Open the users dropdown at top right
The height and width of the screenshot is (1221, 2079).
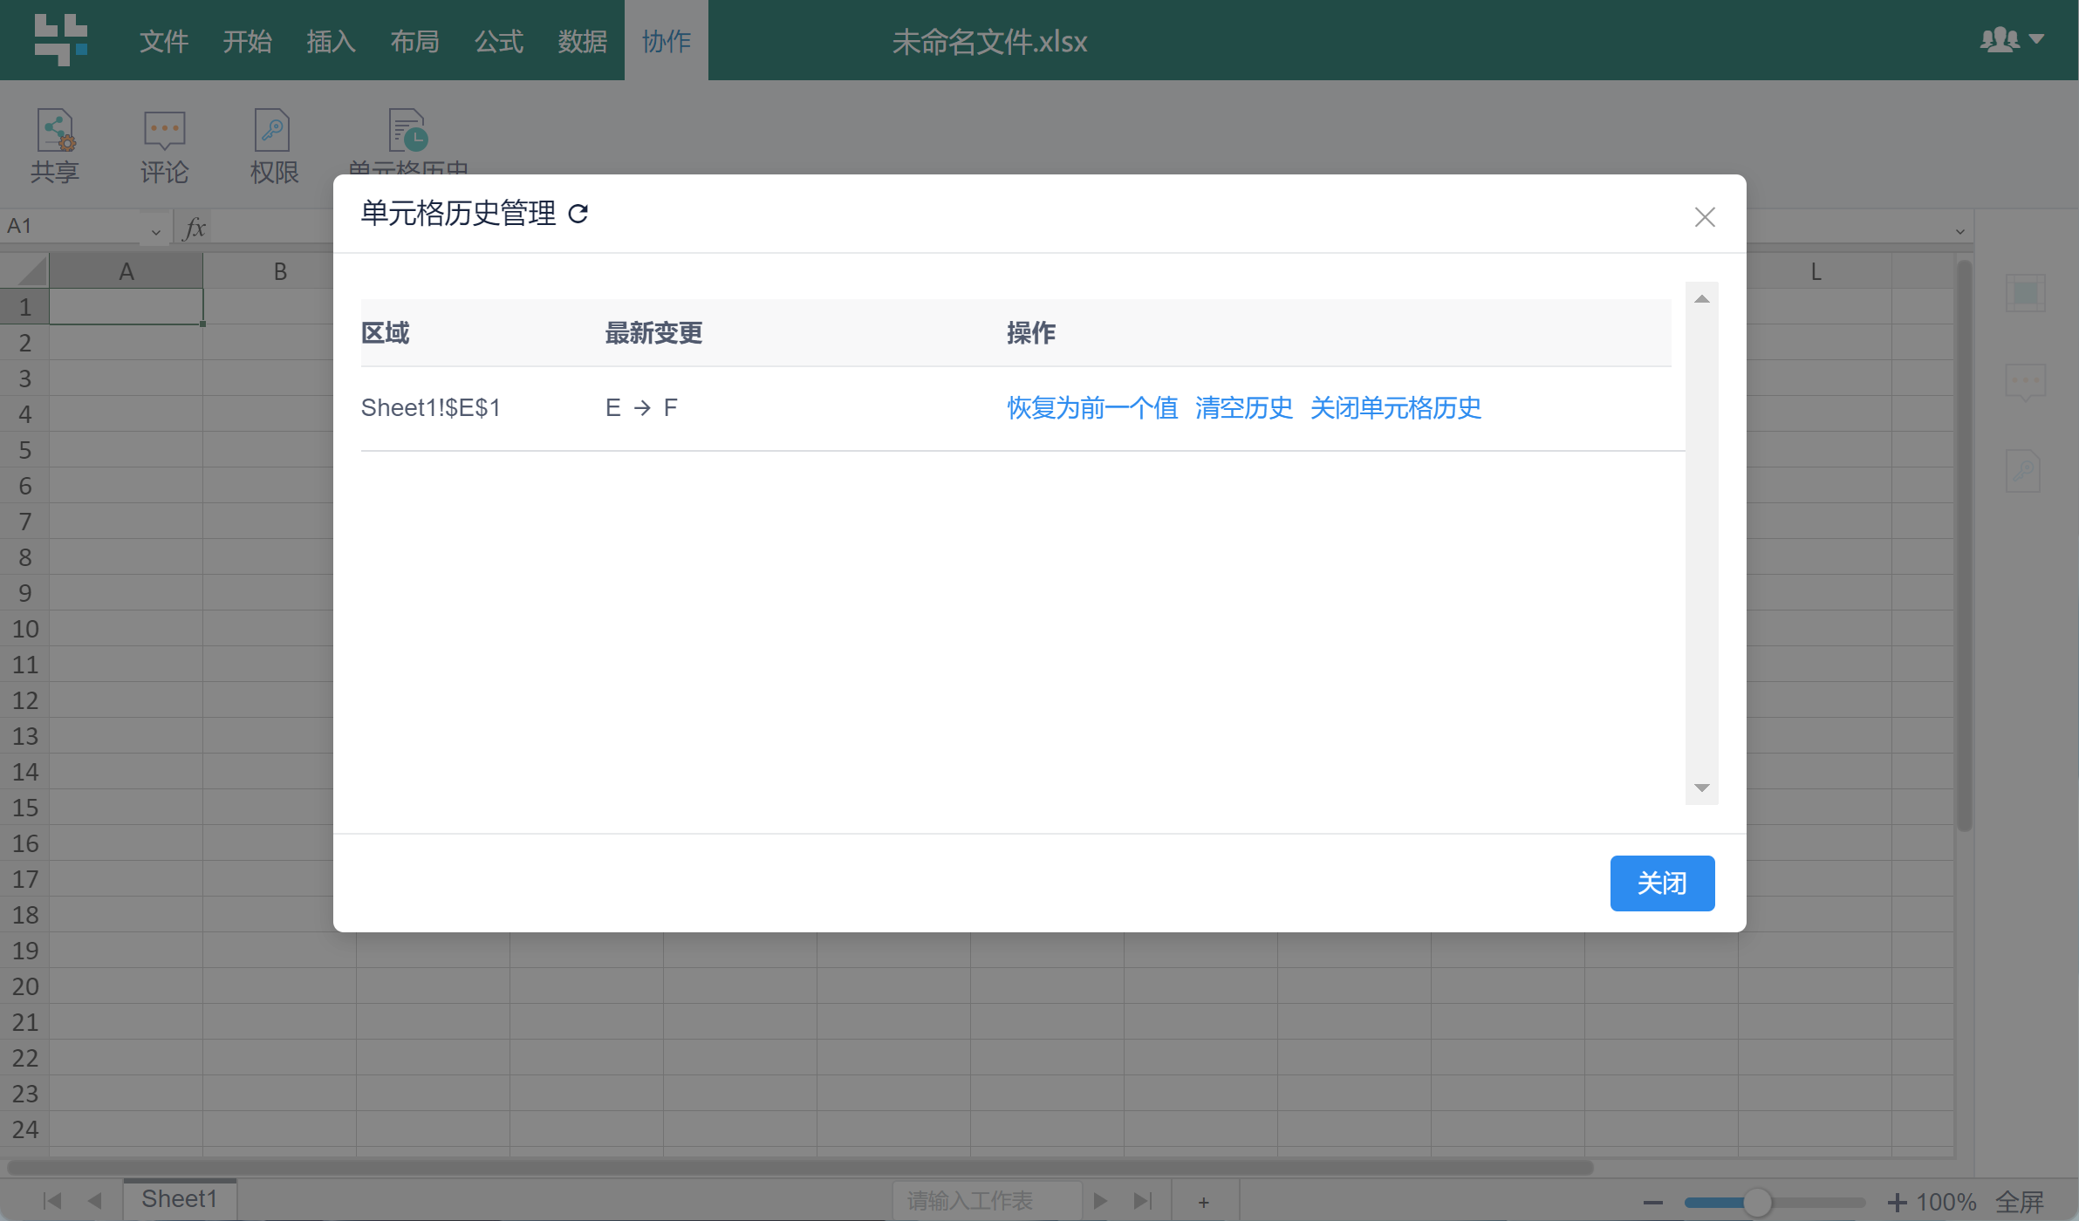[2012, 39]
